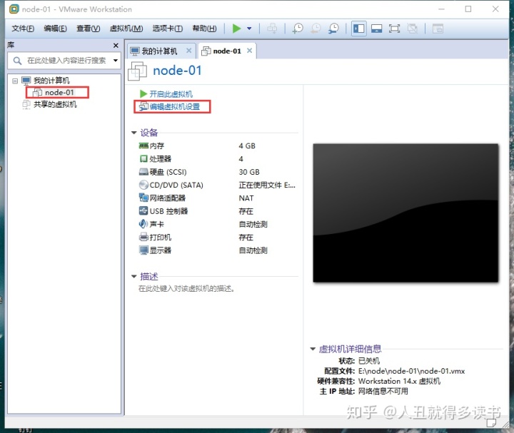Click 开启此虚拟机 link
514x433 pixels.
click(171, 94)
